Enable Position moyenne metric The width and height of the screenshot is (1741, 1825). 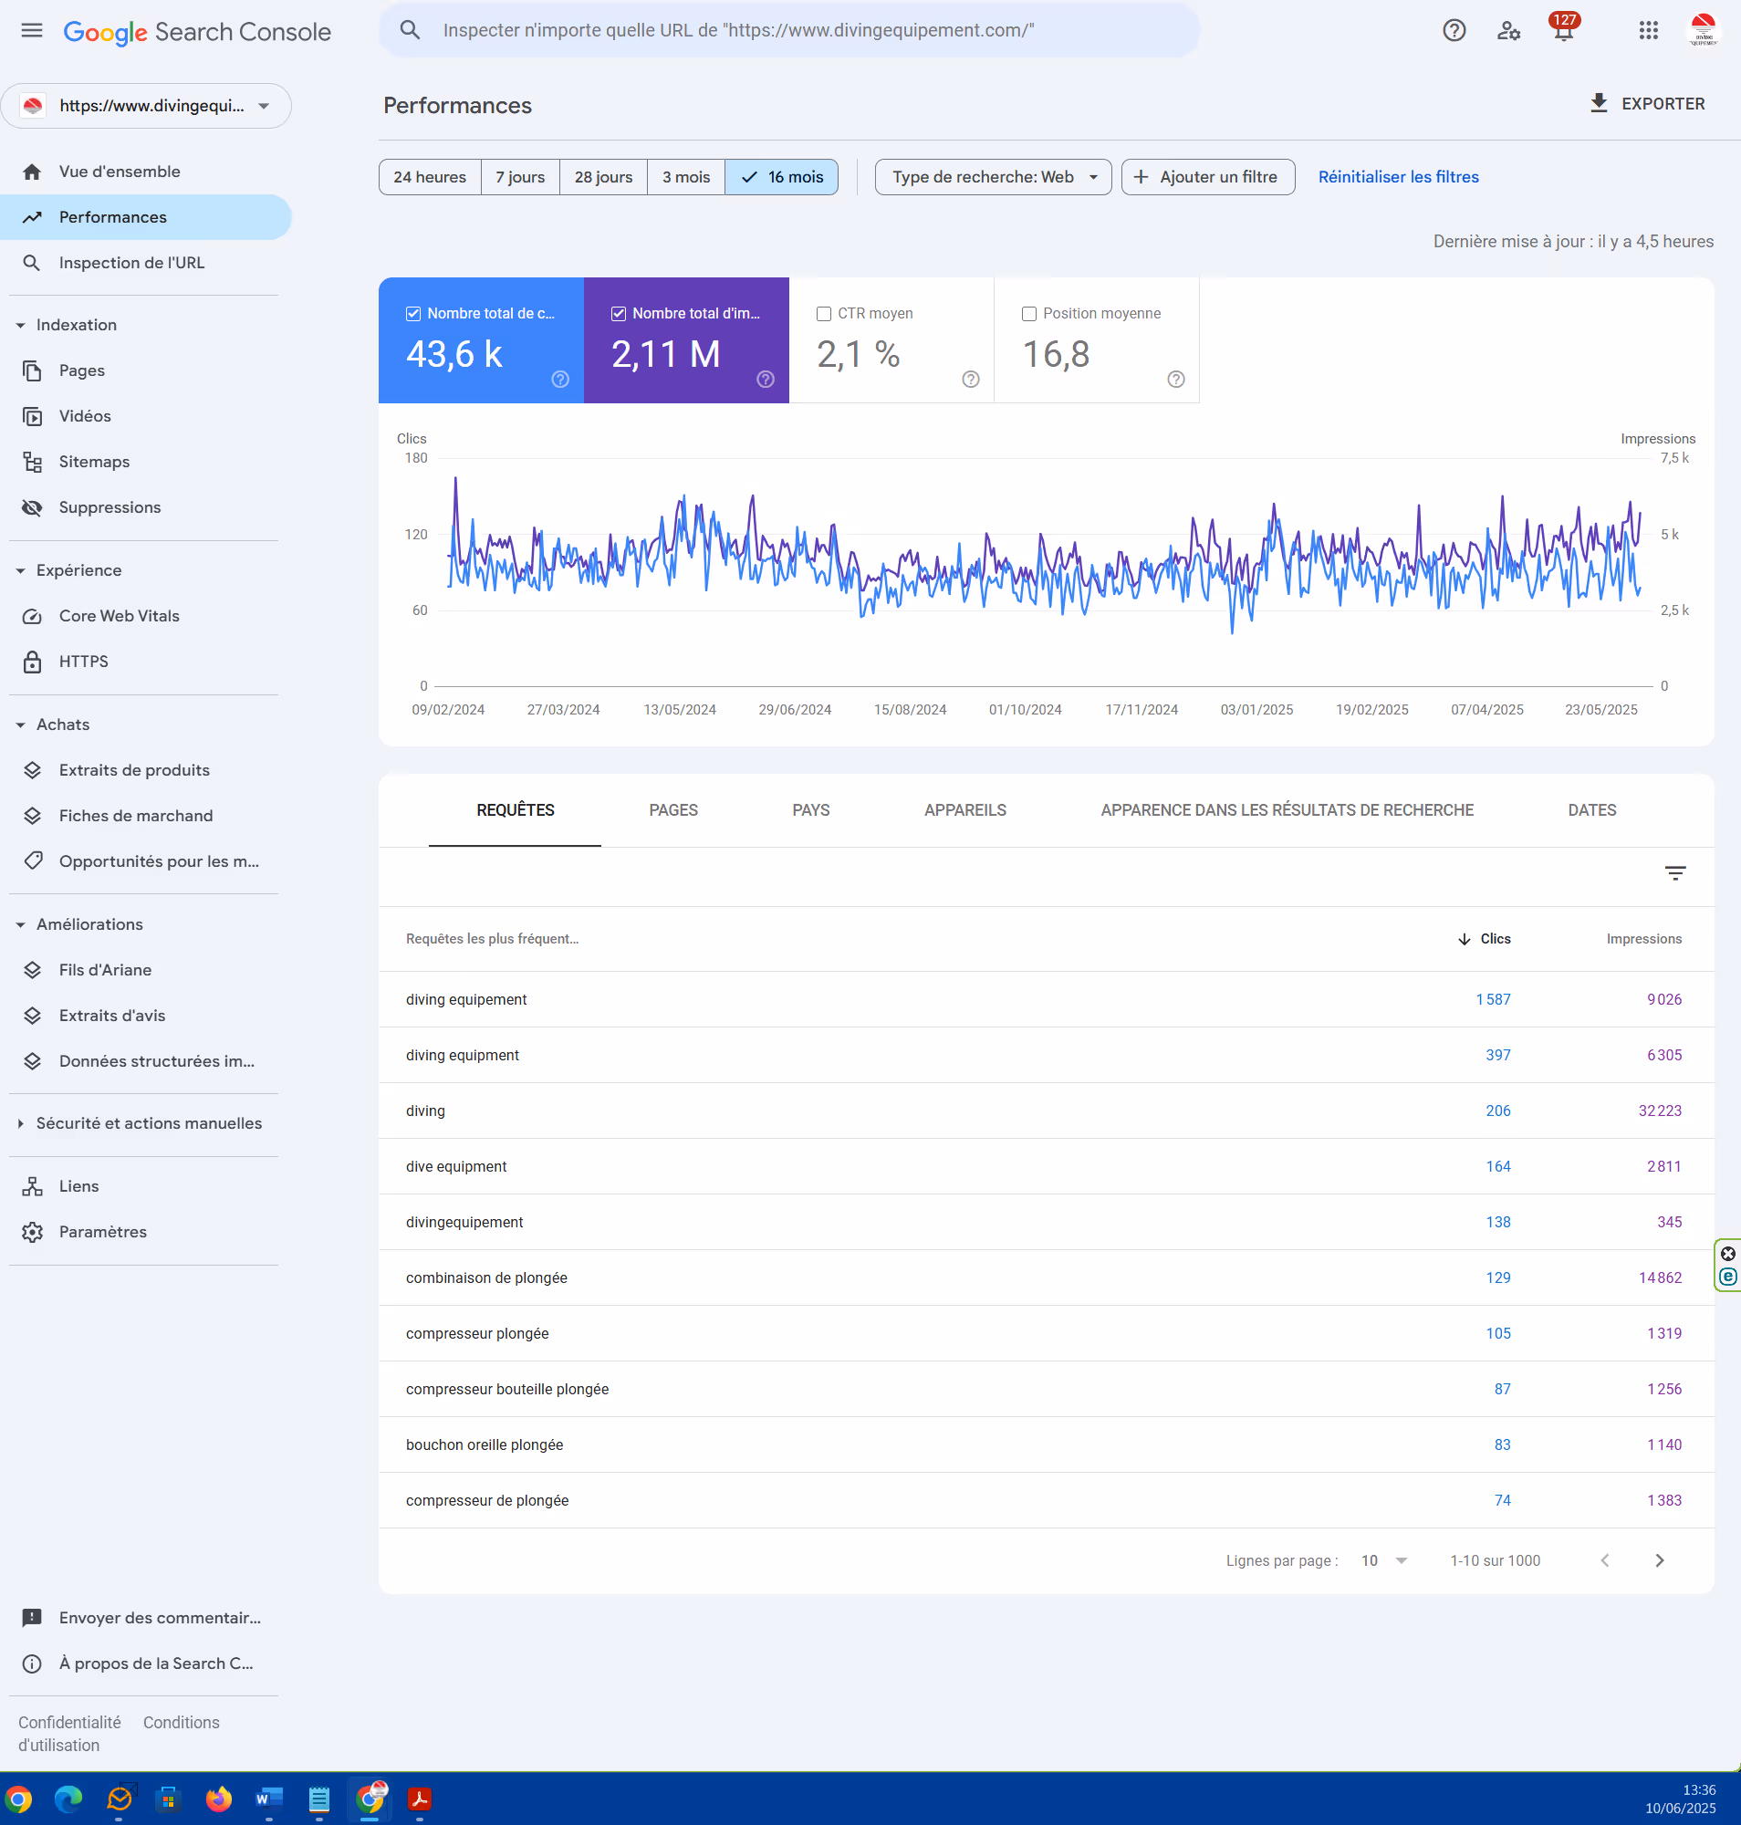(x=1028, y=314)
